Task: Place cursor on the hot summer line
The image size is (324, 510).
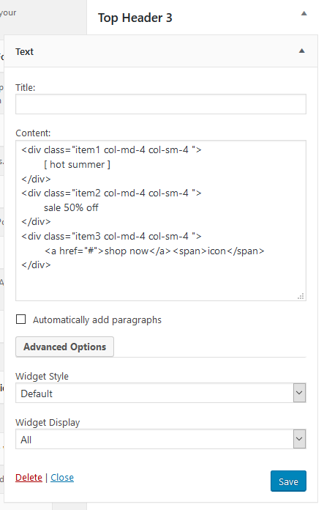Action: [x=78, y=165]
